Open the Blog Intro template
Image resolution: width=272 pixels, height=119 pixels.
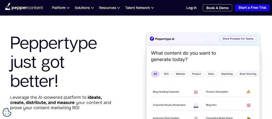pyautogui.click(x=229, y=105)
